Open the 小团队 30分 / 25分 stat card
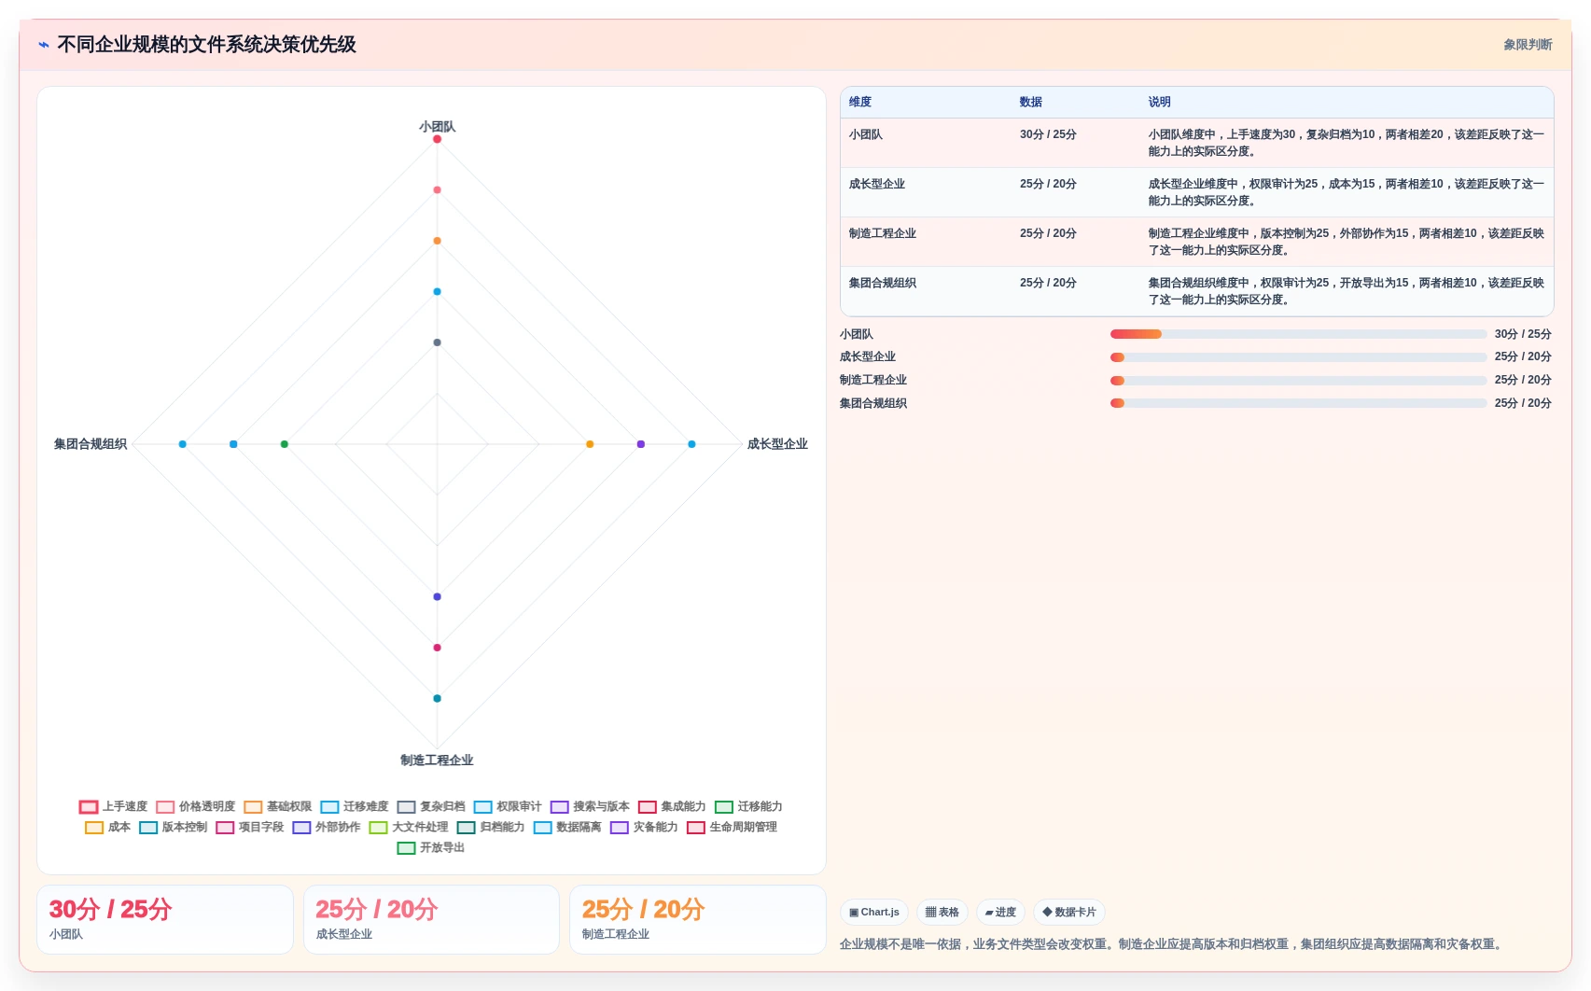1591x991 pixels. click(165, 919)
